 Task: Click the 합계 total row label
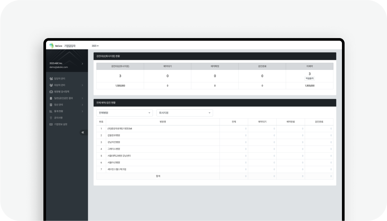(x=158, y=176)
